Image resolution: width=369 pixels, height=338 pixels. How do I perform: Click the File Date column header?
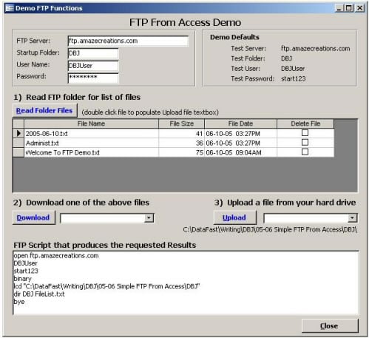(240, 124)
